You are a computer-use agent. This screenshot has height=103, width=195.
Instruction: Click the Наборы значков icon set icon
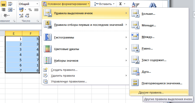click(47, 60)
